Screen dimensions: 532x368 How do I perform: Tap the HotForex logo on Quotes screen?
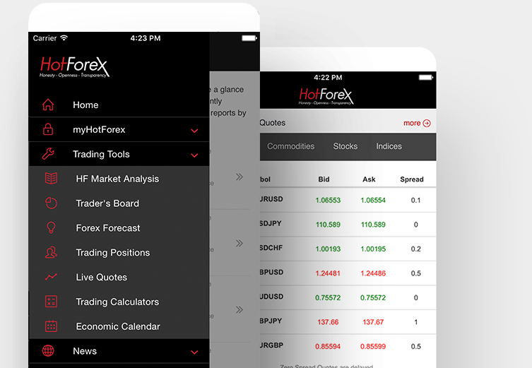point(326,96)
